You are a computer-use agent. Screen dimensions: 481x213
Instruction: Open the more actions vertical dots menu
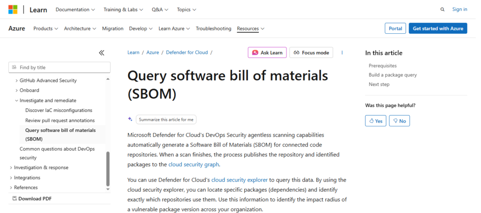[342, 52]
